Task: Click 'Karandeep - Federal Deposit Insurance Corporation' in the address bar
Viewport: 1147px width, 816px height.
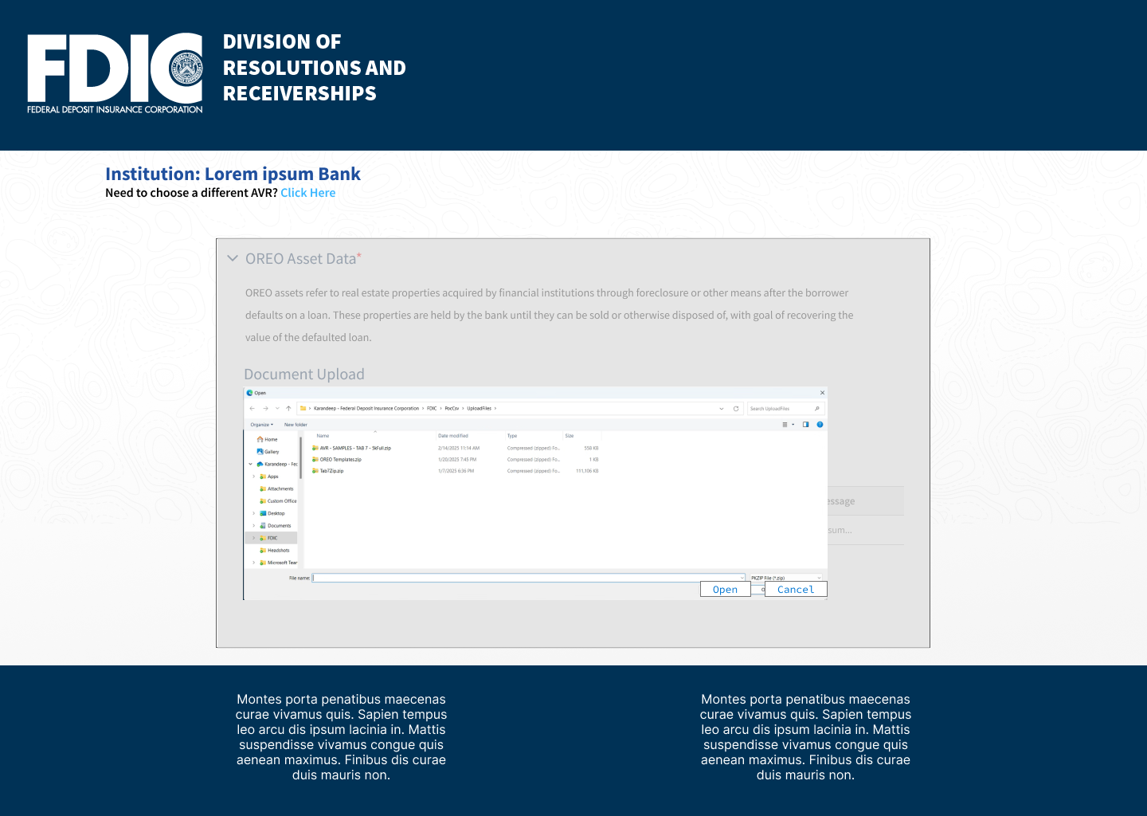Action: click(366, 408)
